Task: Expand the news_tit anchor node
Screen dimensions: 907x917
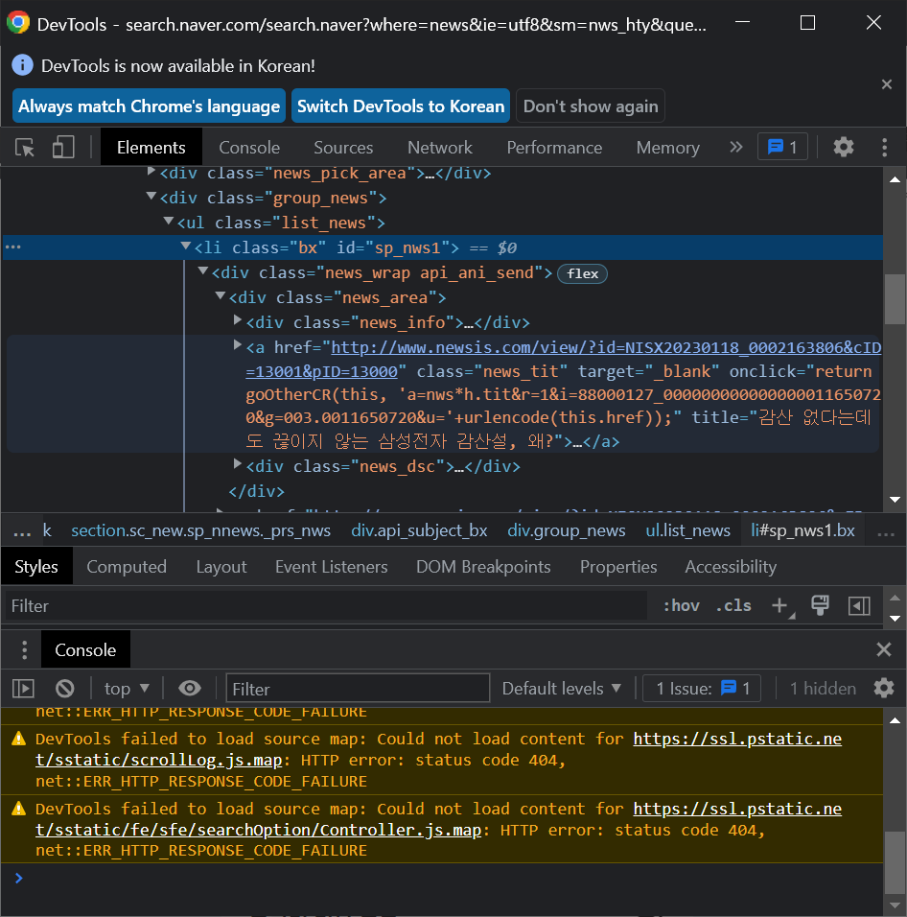Action: (x=237, y=345)
